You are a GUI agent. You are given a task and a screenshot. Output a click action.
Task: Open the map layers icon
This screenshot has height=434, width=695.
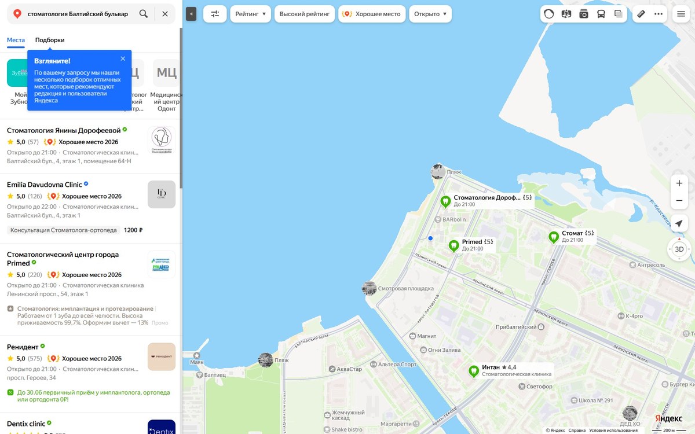click(619, 14)
